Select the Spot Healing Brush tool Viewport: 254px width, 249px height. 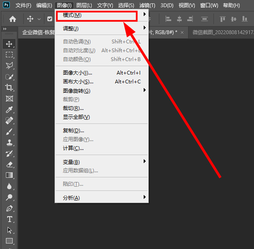(x=9, y=120)
